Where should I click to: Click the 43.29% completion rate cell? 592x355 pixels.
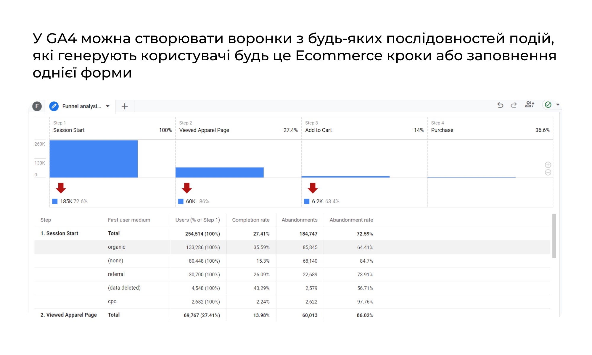coord(261,288)
